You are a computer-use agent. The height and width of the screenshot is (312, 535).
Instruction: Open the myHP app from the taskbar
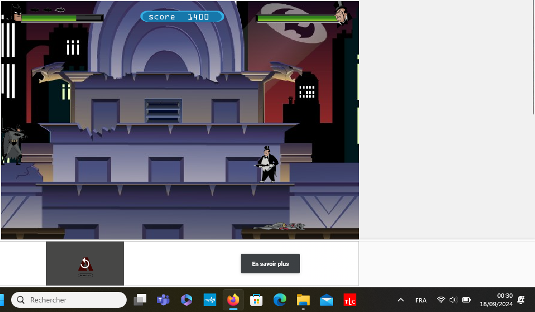click(x=209, y=300)
